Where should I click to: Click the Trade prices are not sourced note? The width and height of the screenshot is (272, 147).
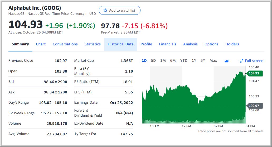[x=231, y=131]
